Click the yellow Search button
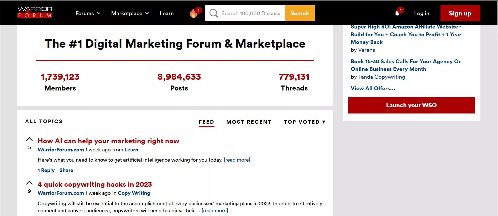 point(299,13)
